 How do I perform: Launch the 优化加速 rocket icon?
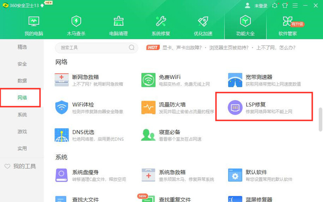[x=203, y=21]
